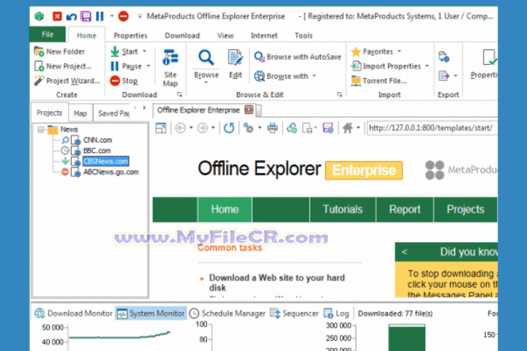The image size is (527, 351).
Task: Create a New Folder
Action: pos(59,51)
